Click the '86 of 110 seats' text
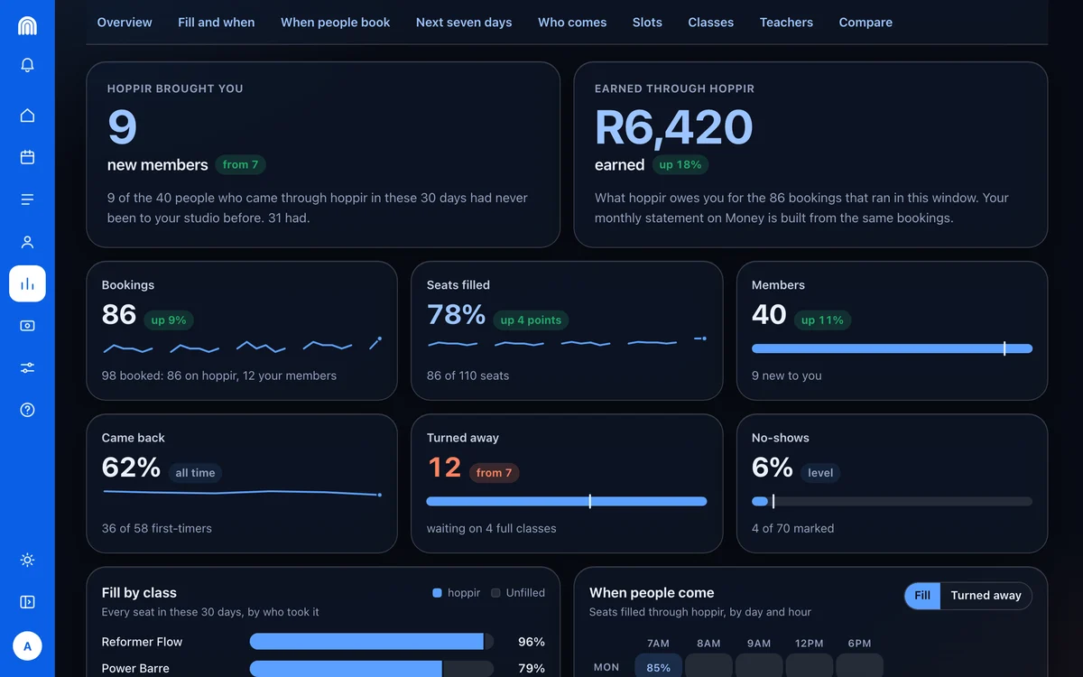 (x=467, y=376)
